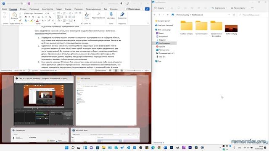
Task: Select Загрузки in Explorer sidebar
Action: pyautogui.click(x=161, y=40)
